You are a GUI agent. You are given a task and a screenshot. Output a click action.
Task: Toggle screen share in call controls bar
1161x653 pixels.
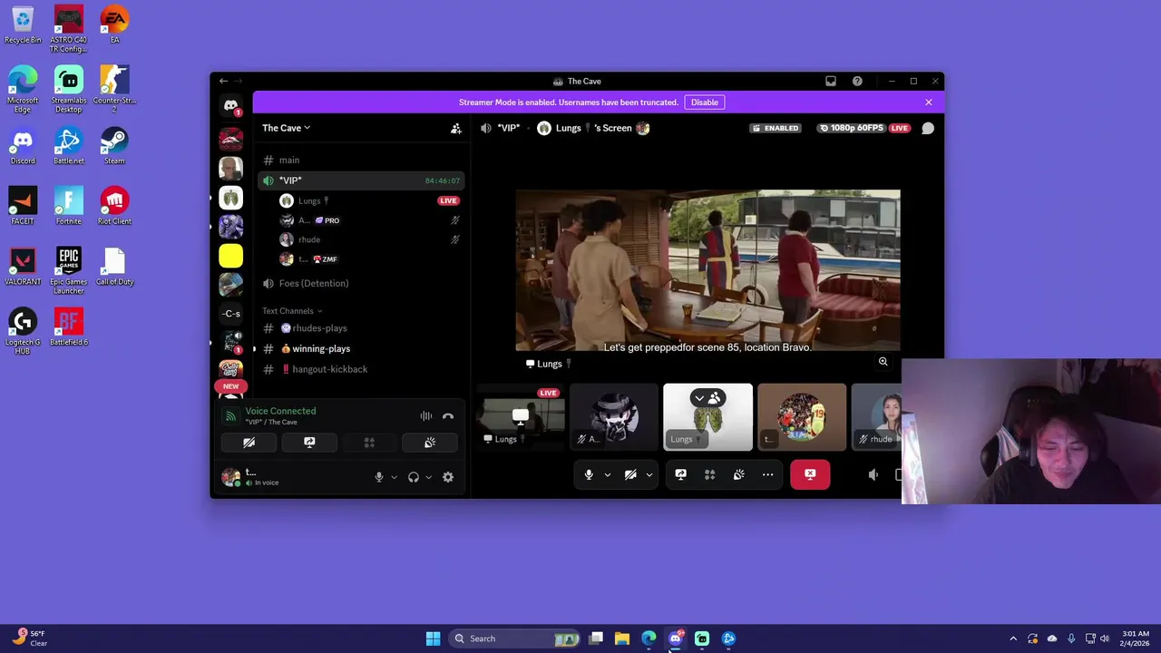[x=681, y=474]
